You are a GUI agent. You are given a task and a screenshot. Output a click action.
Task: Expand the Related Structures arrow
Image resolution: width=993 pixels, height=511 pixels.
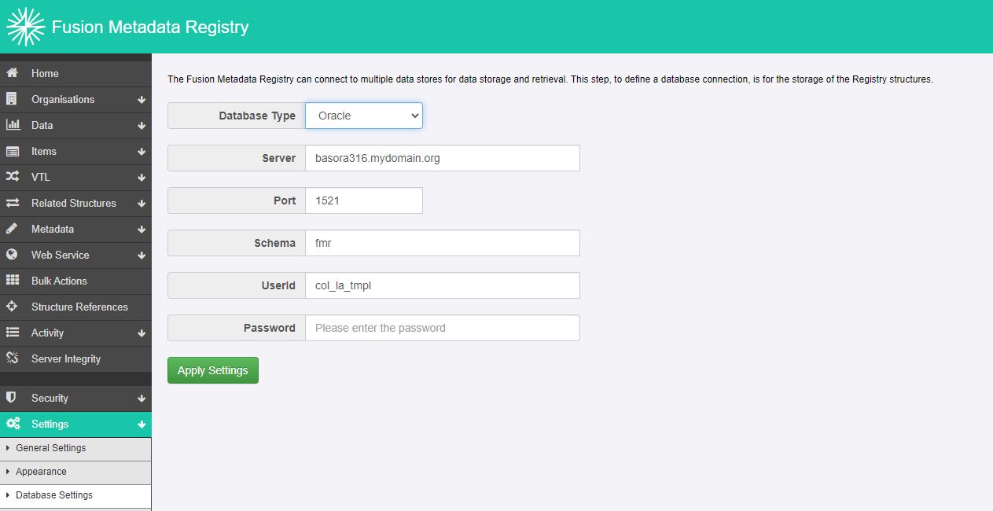click(142, 204)
